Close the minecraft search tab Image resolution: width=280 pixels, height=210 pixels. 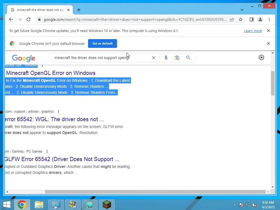pos(68,10)
